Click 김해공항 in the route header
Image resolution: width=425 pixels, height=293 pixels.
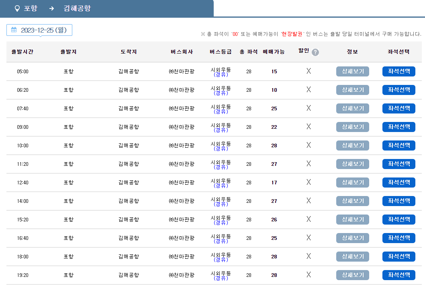[77, 8]
